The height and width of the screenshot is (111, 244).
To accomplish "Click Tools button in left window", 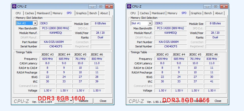I will (x=62, y=101).
